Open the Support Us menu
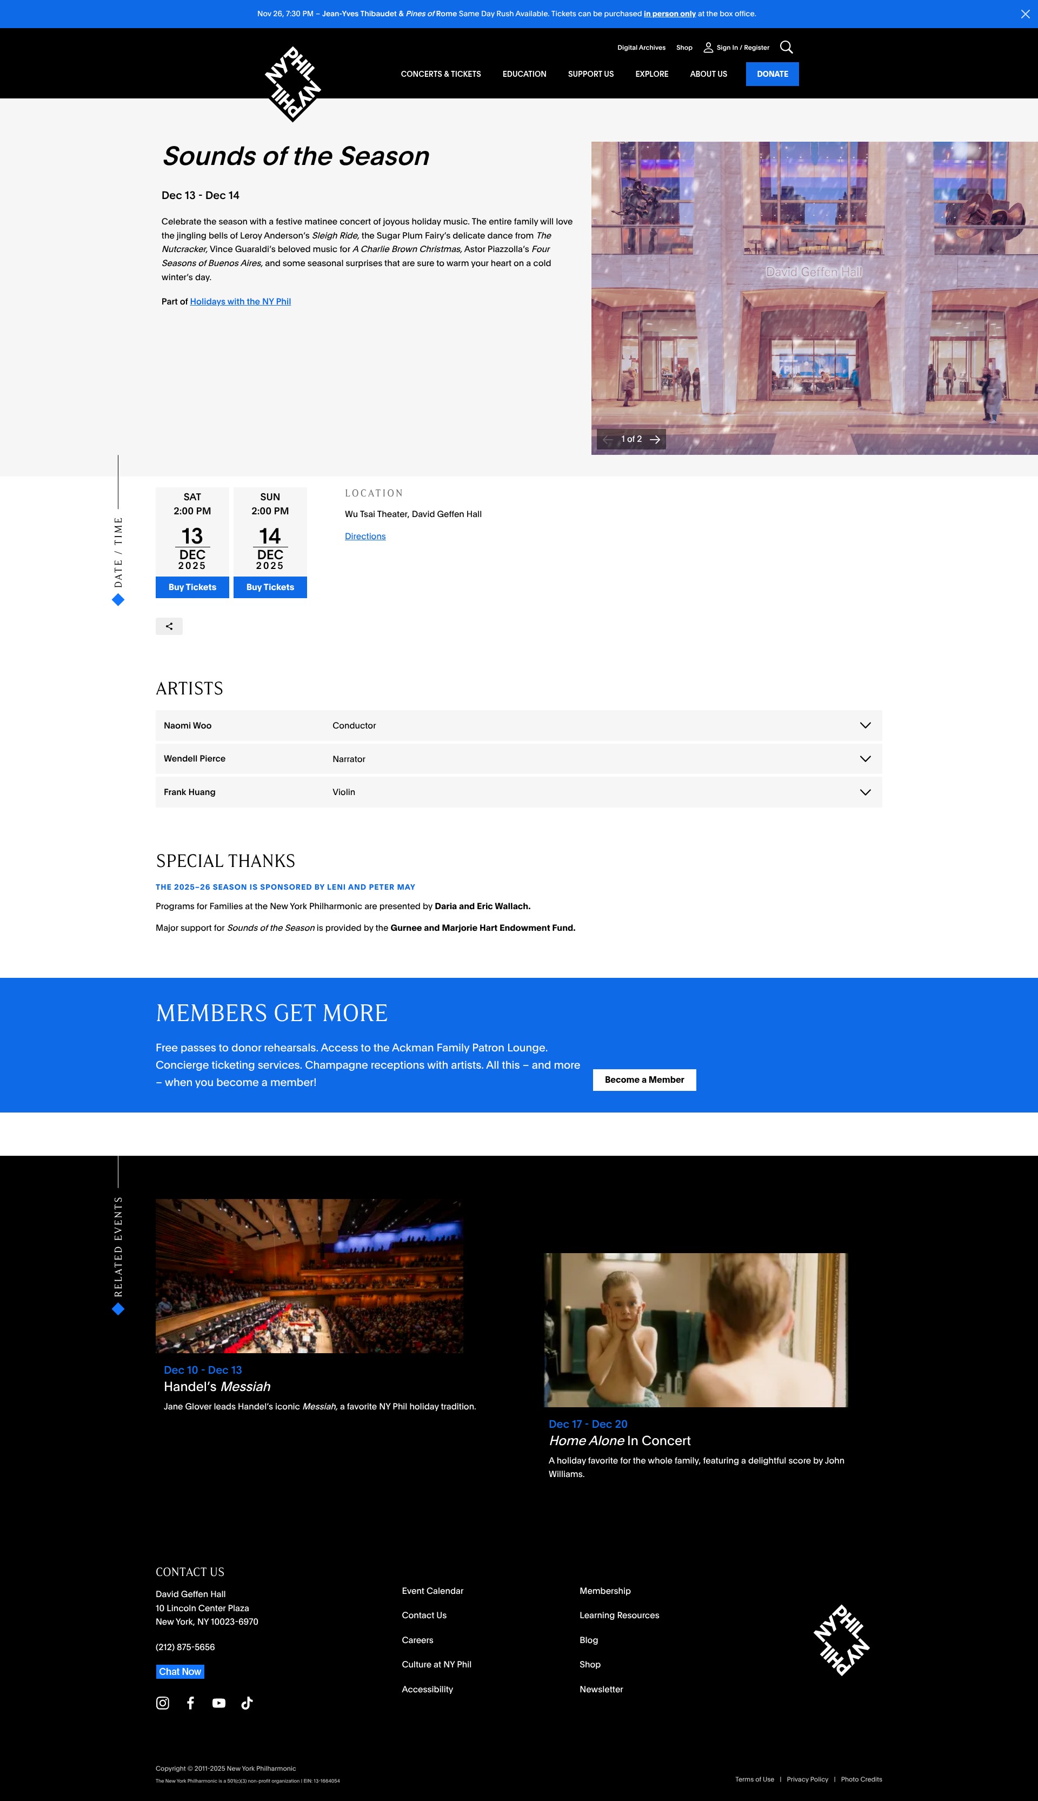The width and height of the screenshot is (1038, 1801). [x=590, y=74]
